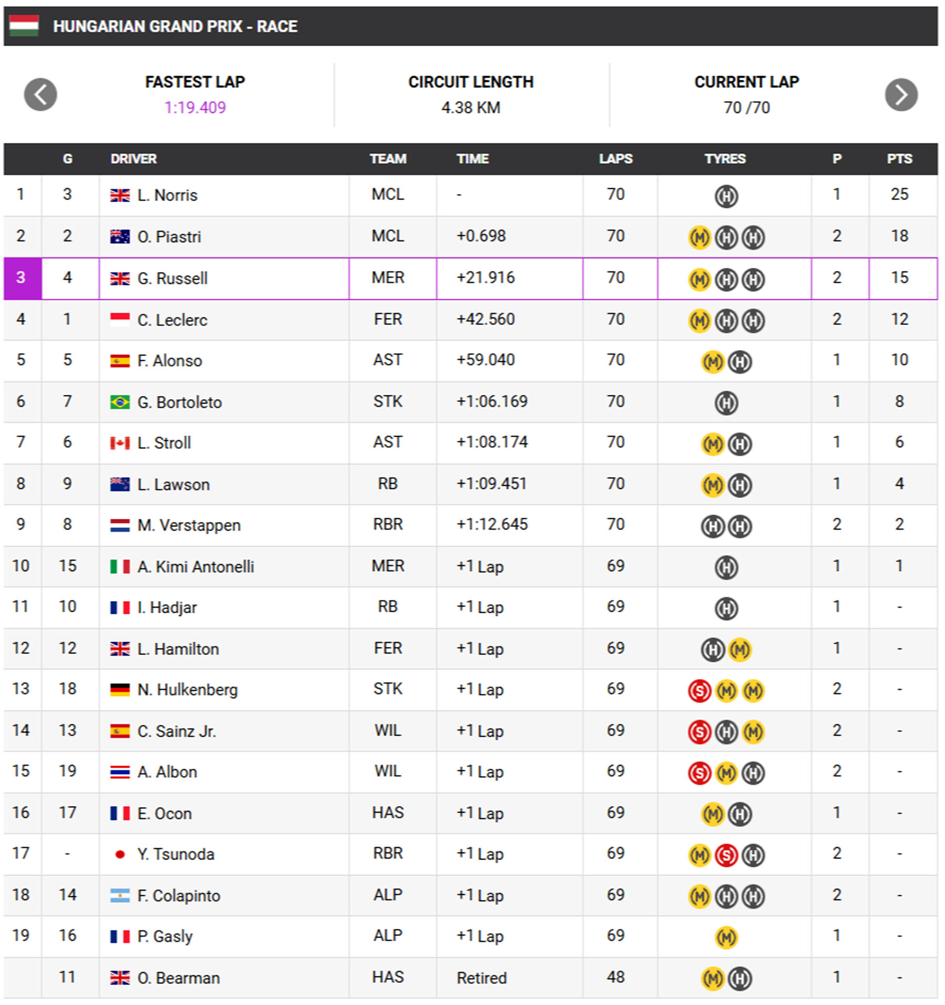
Task: Select the highlighted G. Russell row position
Action: click(x=21, y=278)
